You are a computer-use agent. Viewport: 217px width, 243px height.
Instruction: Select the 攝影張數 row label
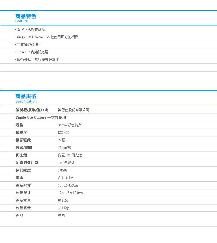tap(23, 140)
